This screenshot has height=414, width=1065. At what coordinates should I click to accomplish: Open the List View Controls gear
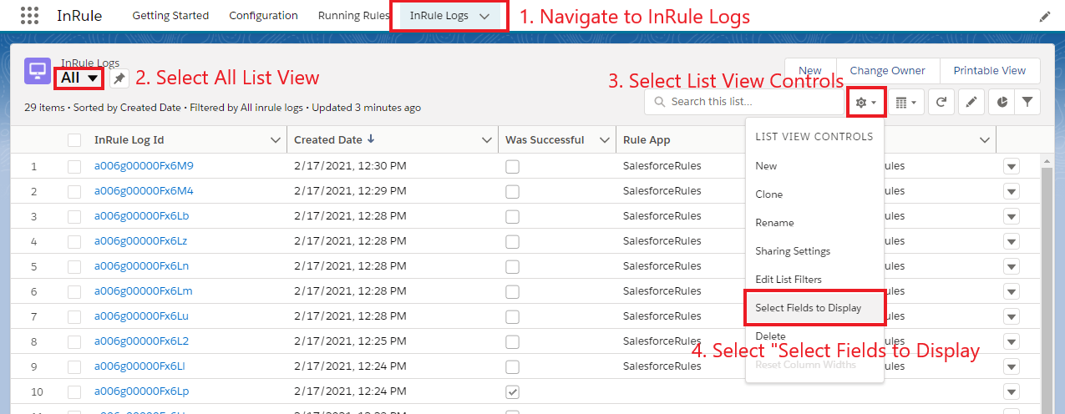[x=865, y=102]
